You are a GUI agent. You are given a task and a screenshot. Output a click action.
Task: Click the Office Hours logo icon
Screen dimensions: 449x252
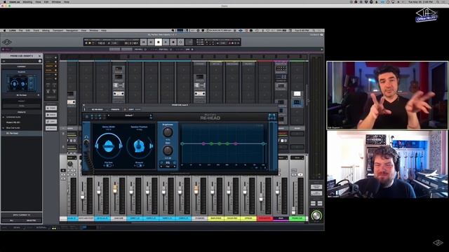(427, 15)
